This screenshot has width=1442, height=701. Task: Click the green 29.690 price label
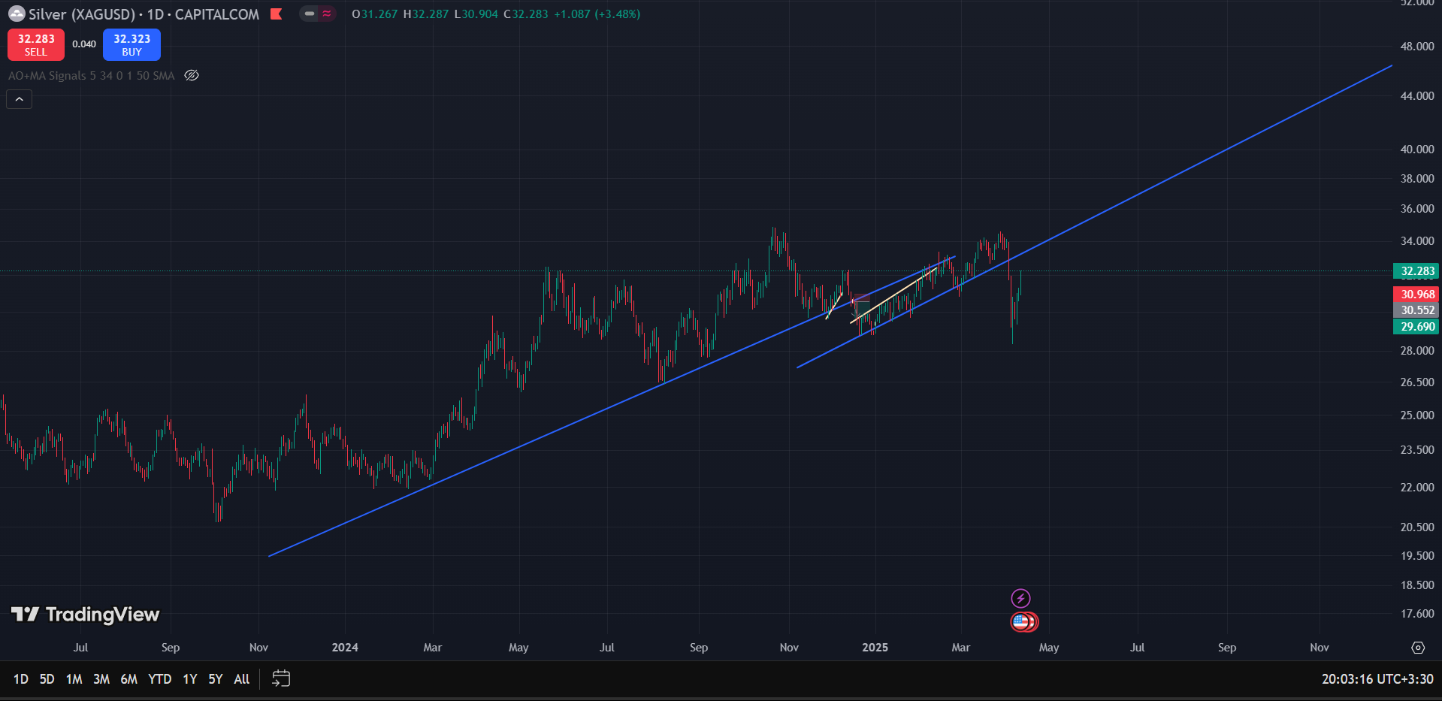(1416, 327)
